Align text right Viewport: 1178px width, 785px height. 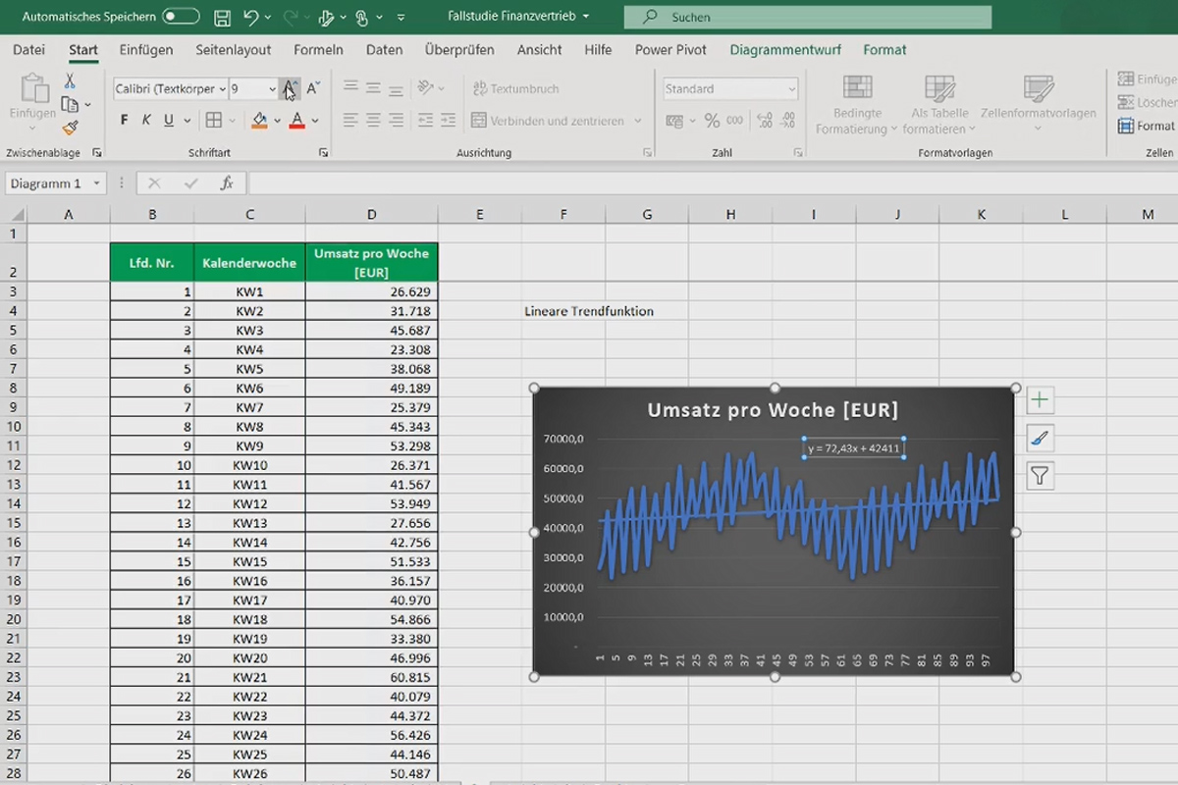(x=397, y=120)
